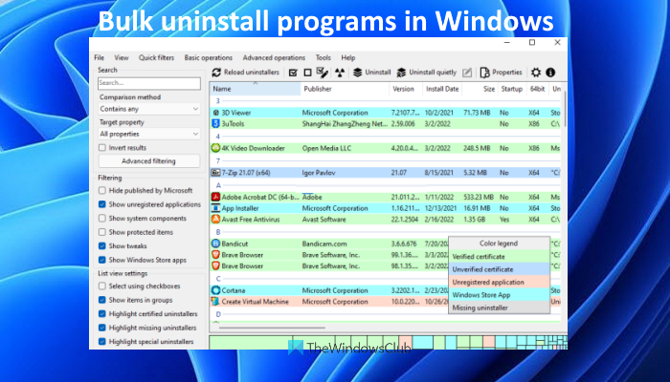
Task: Sort by the 64bit column header
Action: 537,89
